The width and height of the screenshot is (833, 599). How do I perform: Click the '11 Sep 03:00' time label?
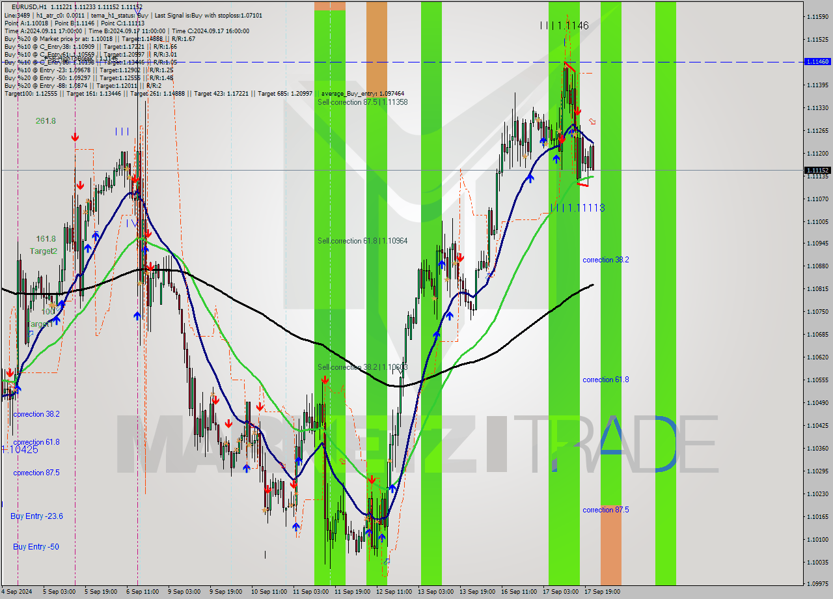point(310,592)
